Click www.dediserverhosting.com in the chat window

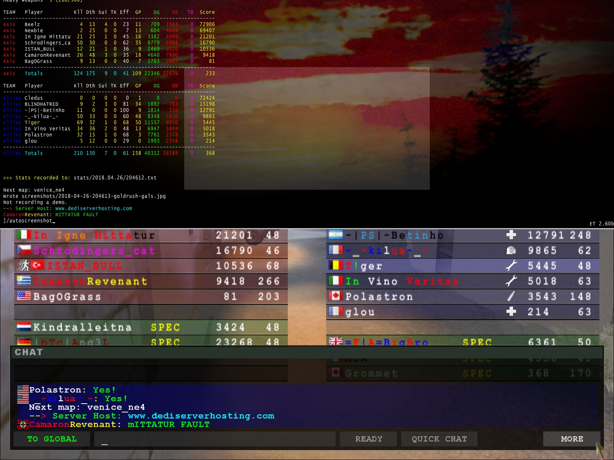coord(201,416)
